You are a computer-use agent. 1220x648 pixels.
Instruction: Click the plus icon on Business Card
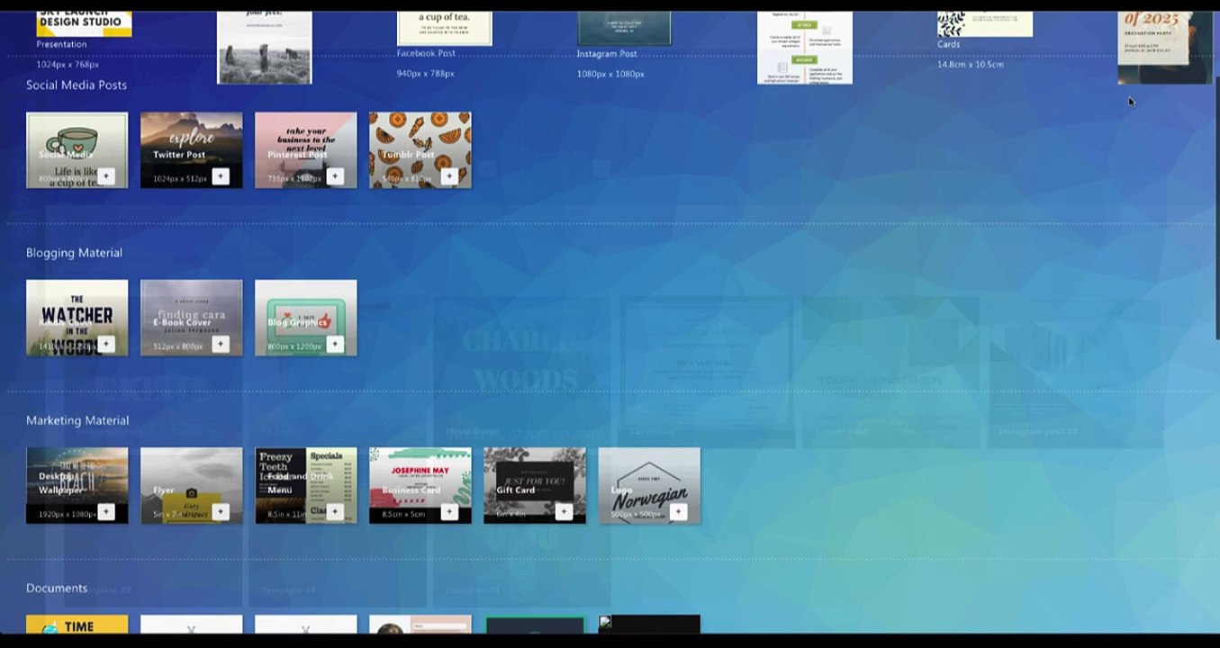click(449, 511)
